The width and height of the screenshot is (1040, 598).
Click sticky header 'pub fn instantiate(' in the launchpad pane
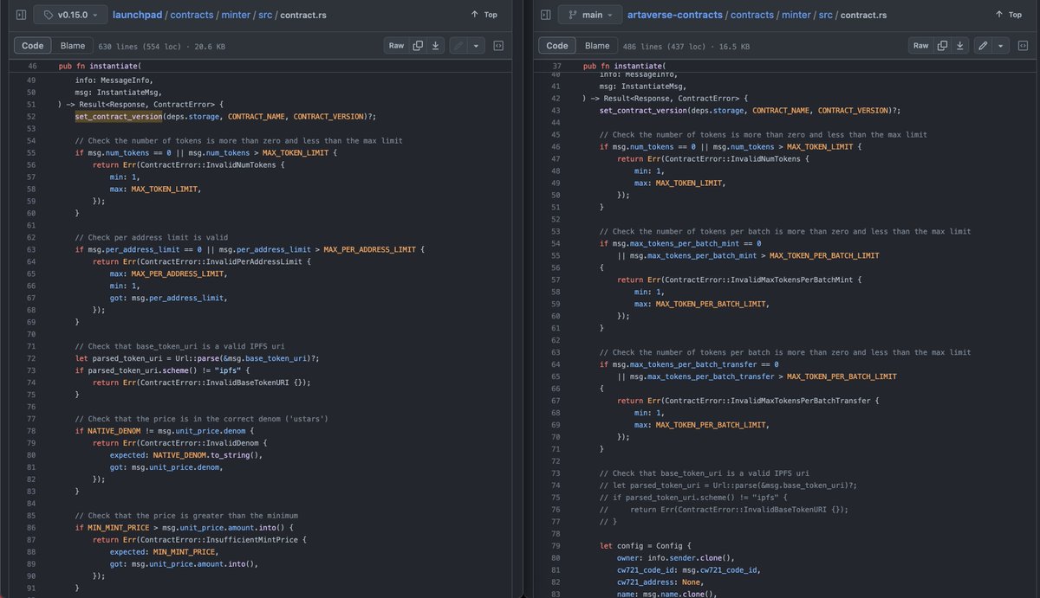(x=100, y=67)
